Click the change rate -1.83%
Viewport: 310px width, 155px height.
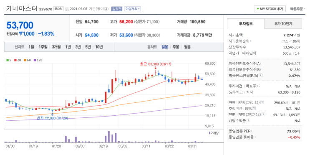tap(46, 34)
